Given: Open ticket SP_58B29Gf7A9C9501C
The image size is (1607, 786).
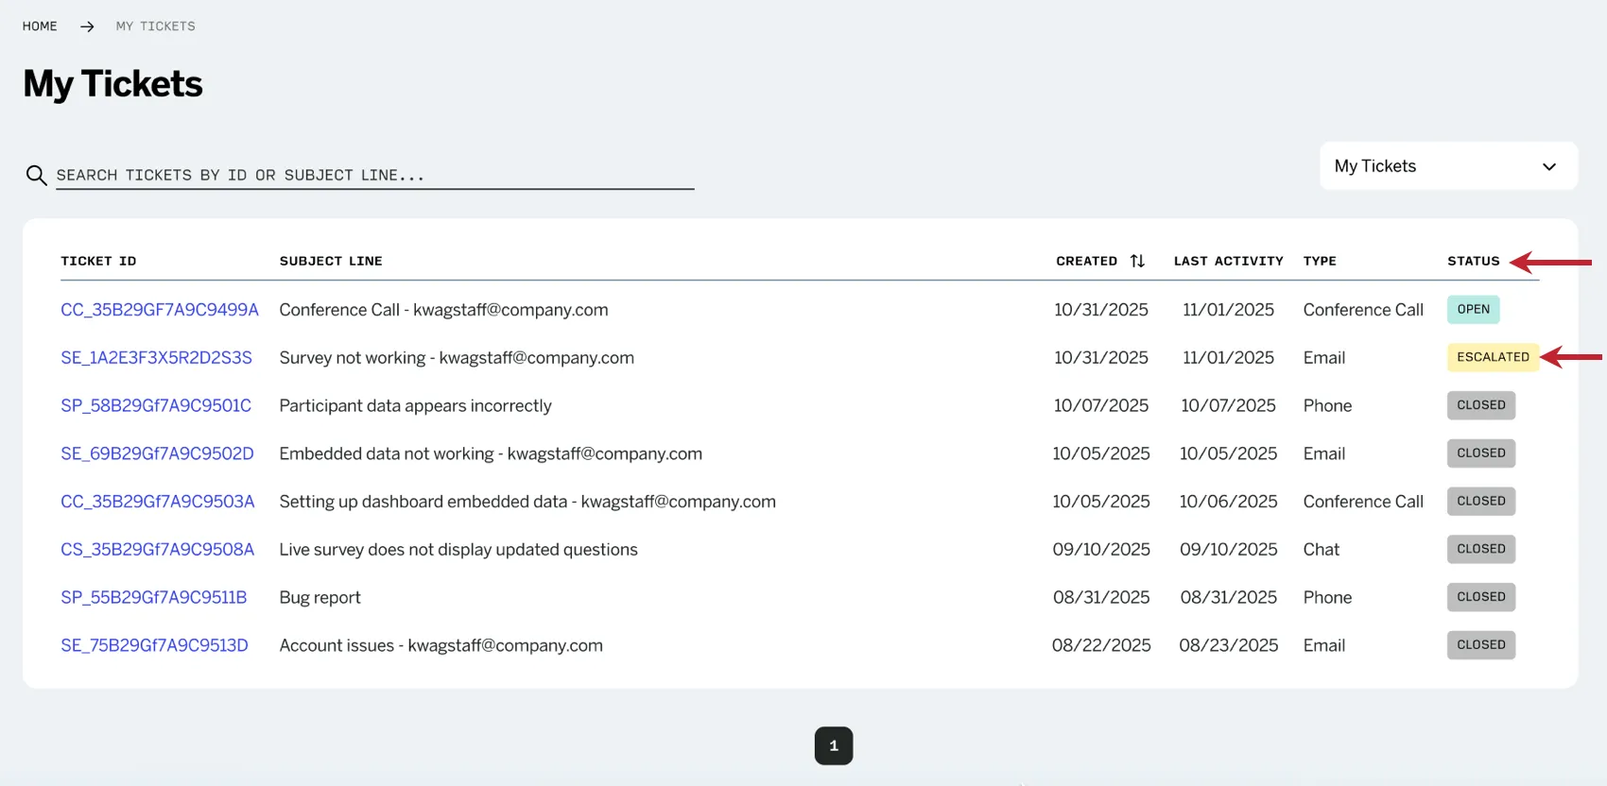Looking at the screenshot, I should [x=156, y=405].
